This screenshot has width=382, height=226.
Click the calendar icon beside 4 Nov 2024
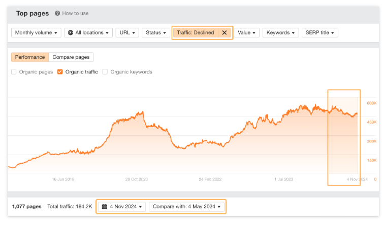(105, 207)
